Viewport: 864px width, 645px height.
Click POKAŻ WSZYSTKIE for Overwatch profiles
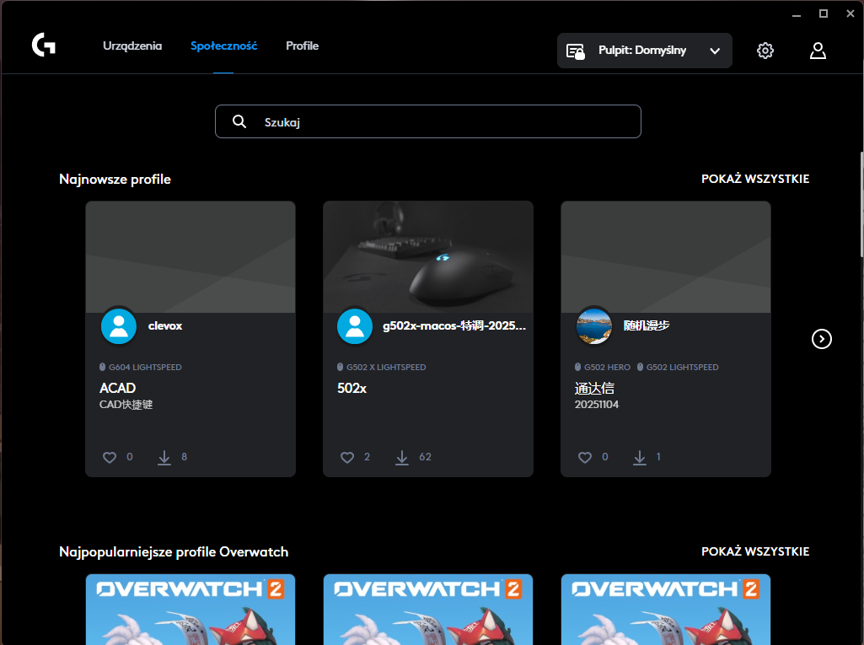pos(754,551)
